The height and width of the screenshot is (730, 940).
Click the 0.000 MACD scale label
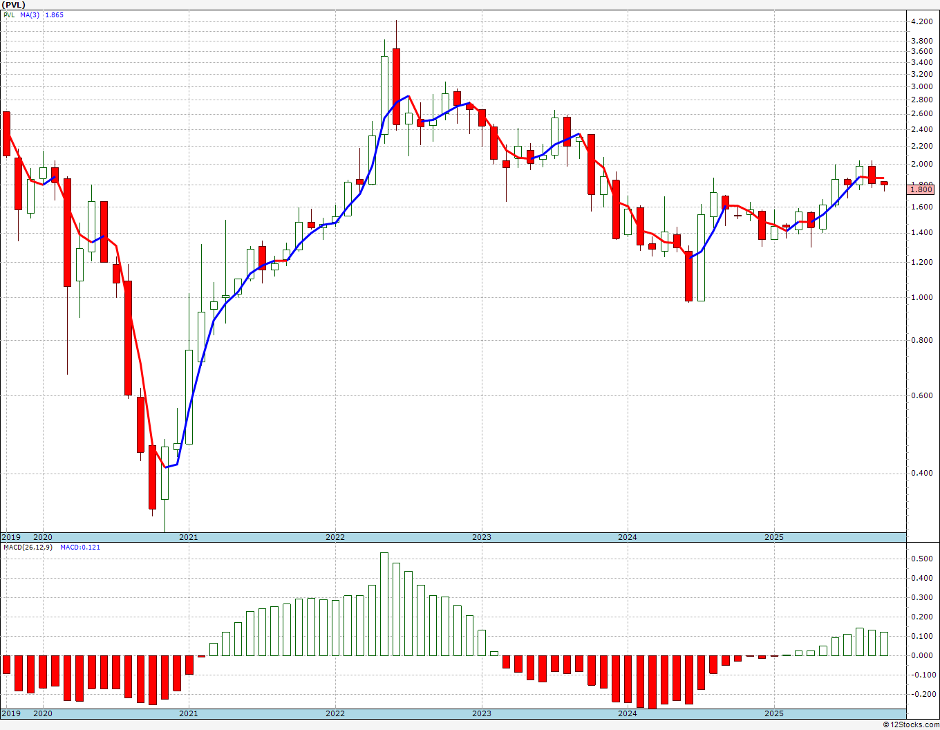922,656
